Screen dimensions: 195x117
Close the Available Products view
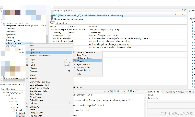click(22, 84)
